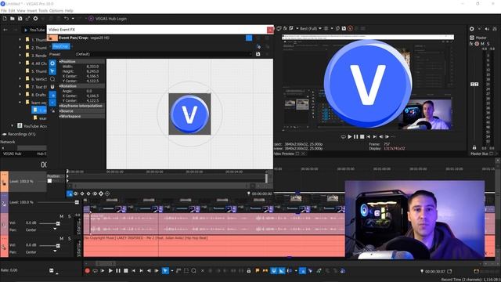The width and height of the screenshot is (501, 282).
Task: Open the Best (Full) preview quality dropdown
Action: [310, 28]
